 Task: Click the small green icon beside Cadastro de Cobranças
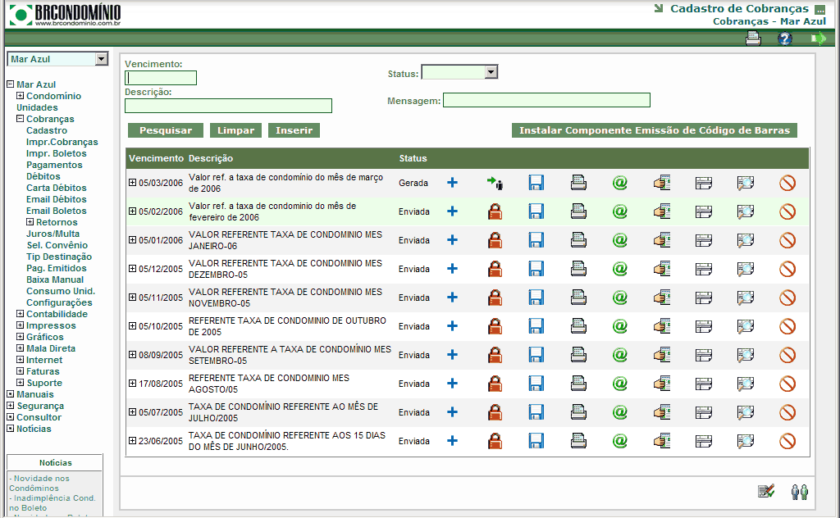click(x=820, y=9)
